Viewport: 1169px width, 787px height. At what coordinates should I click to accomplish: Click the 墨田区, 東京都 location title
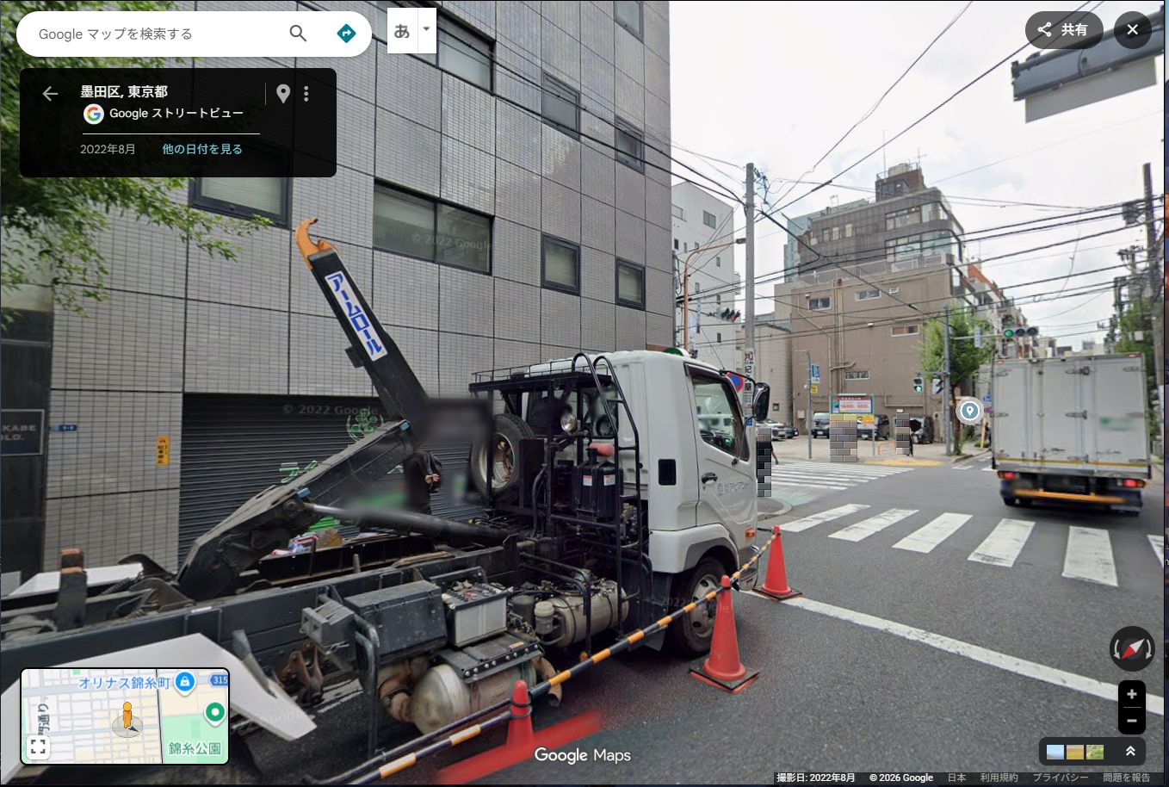click(x=124, y=91)
